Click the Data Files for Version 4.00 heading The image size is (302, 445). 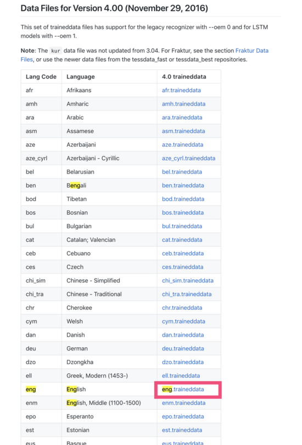click(x=114, y=8)
